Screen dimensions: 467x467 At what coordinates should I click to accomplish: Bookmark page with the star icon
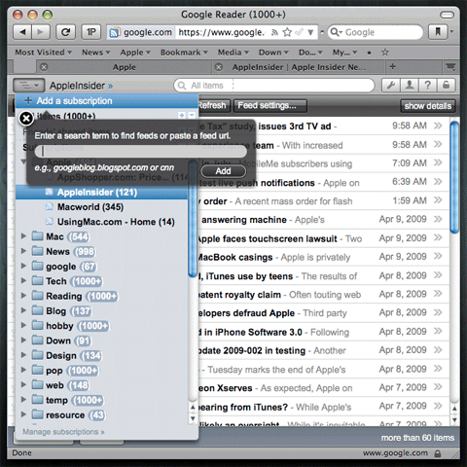[x=287, y=32]
